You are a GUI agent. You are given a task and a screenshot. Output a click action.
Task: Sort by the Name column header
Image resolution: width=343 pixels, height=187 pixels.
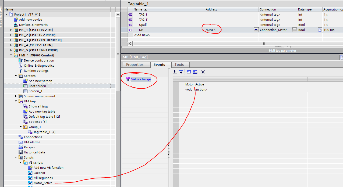[x=169, y=9]
